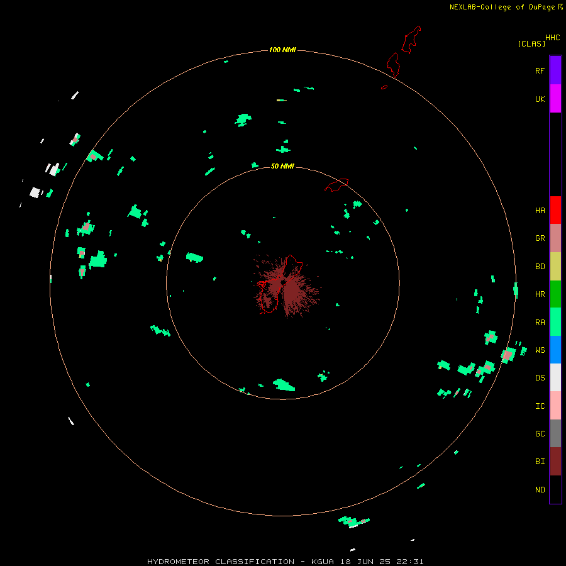Click the [CLAS] legend header
The height and width of the screenshot is (566, 566).
pos(531,43)
